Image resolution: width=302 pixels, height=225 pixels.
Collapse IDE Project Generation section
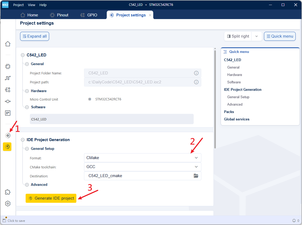click(x=23, y=140)
